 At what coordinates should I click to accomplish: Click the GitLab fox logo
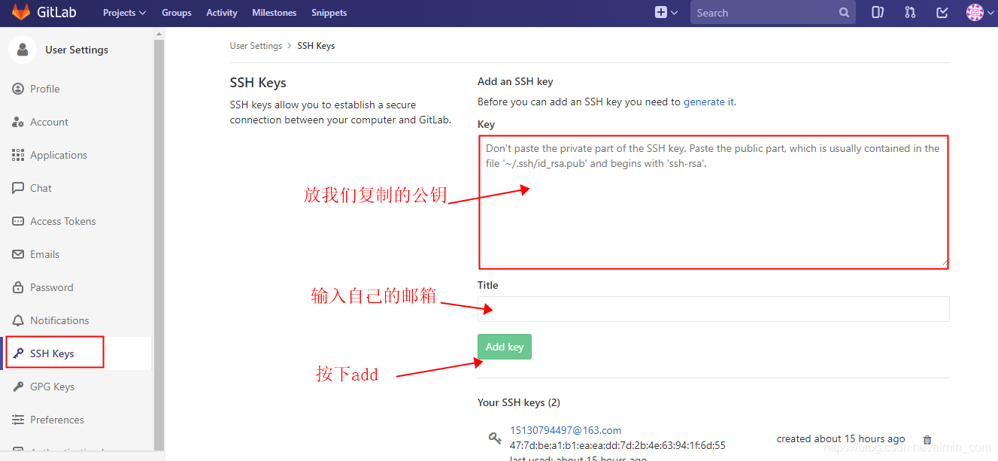(x=20, y=12)
